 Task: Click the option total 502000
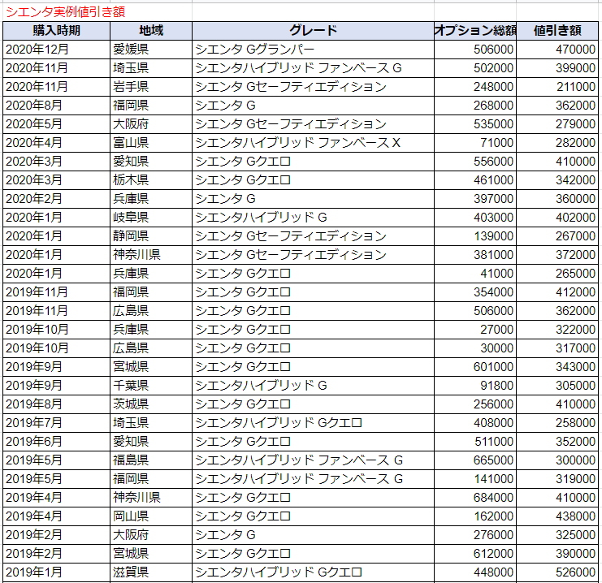point(475,68)
